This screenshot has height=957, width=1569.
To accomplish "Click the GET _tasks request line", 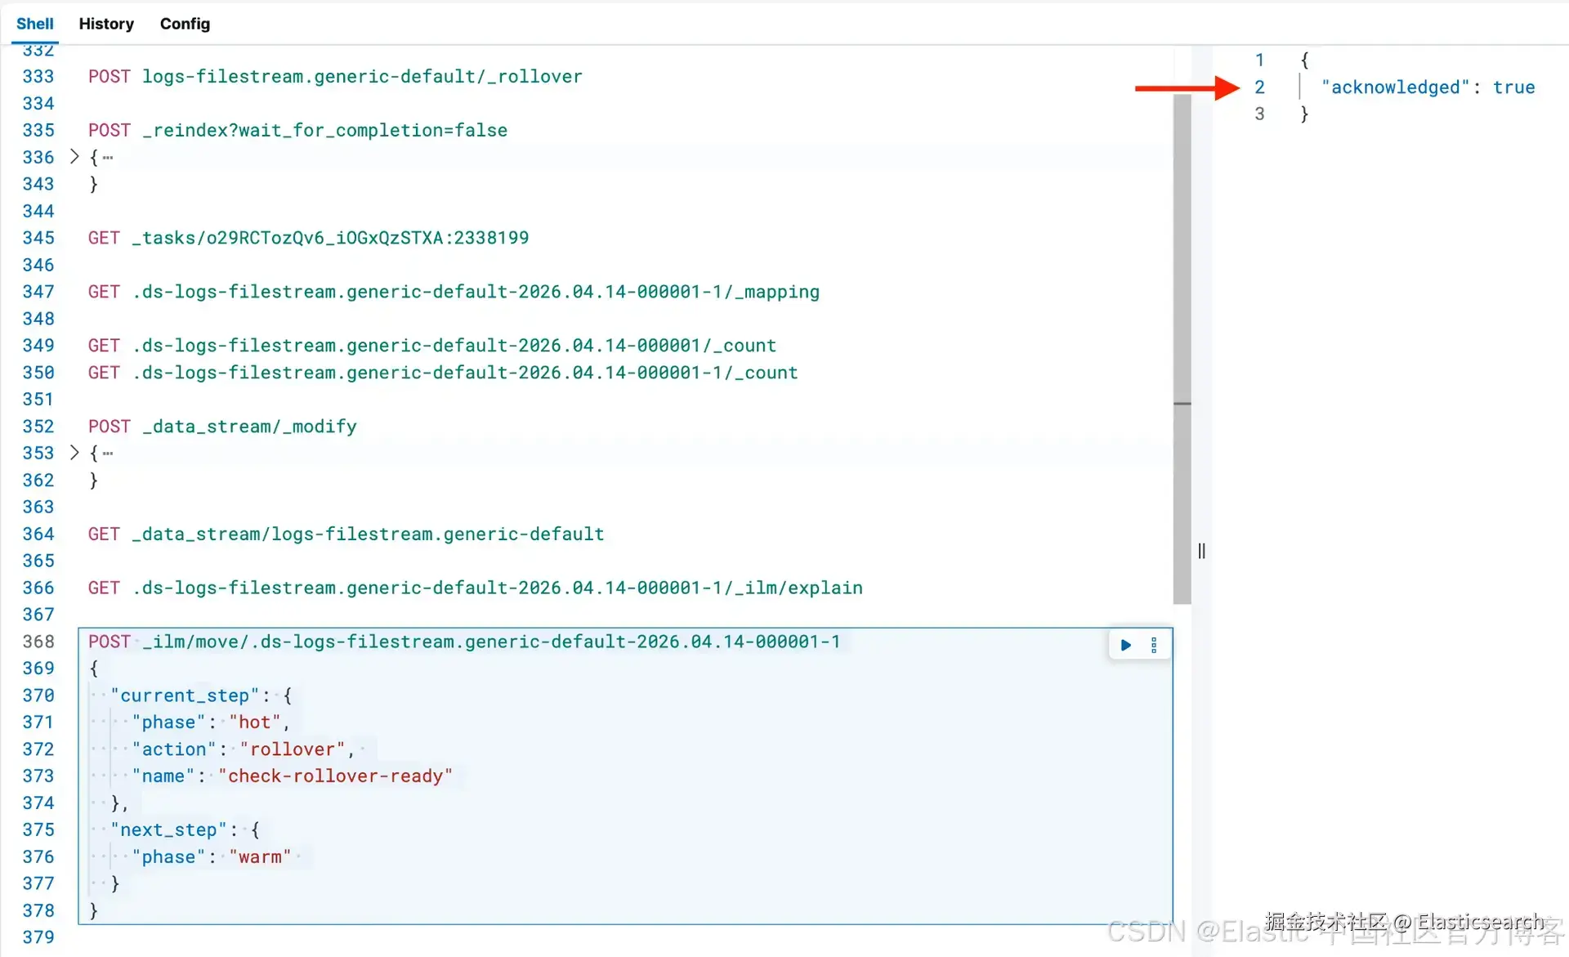I will [308, 238].
